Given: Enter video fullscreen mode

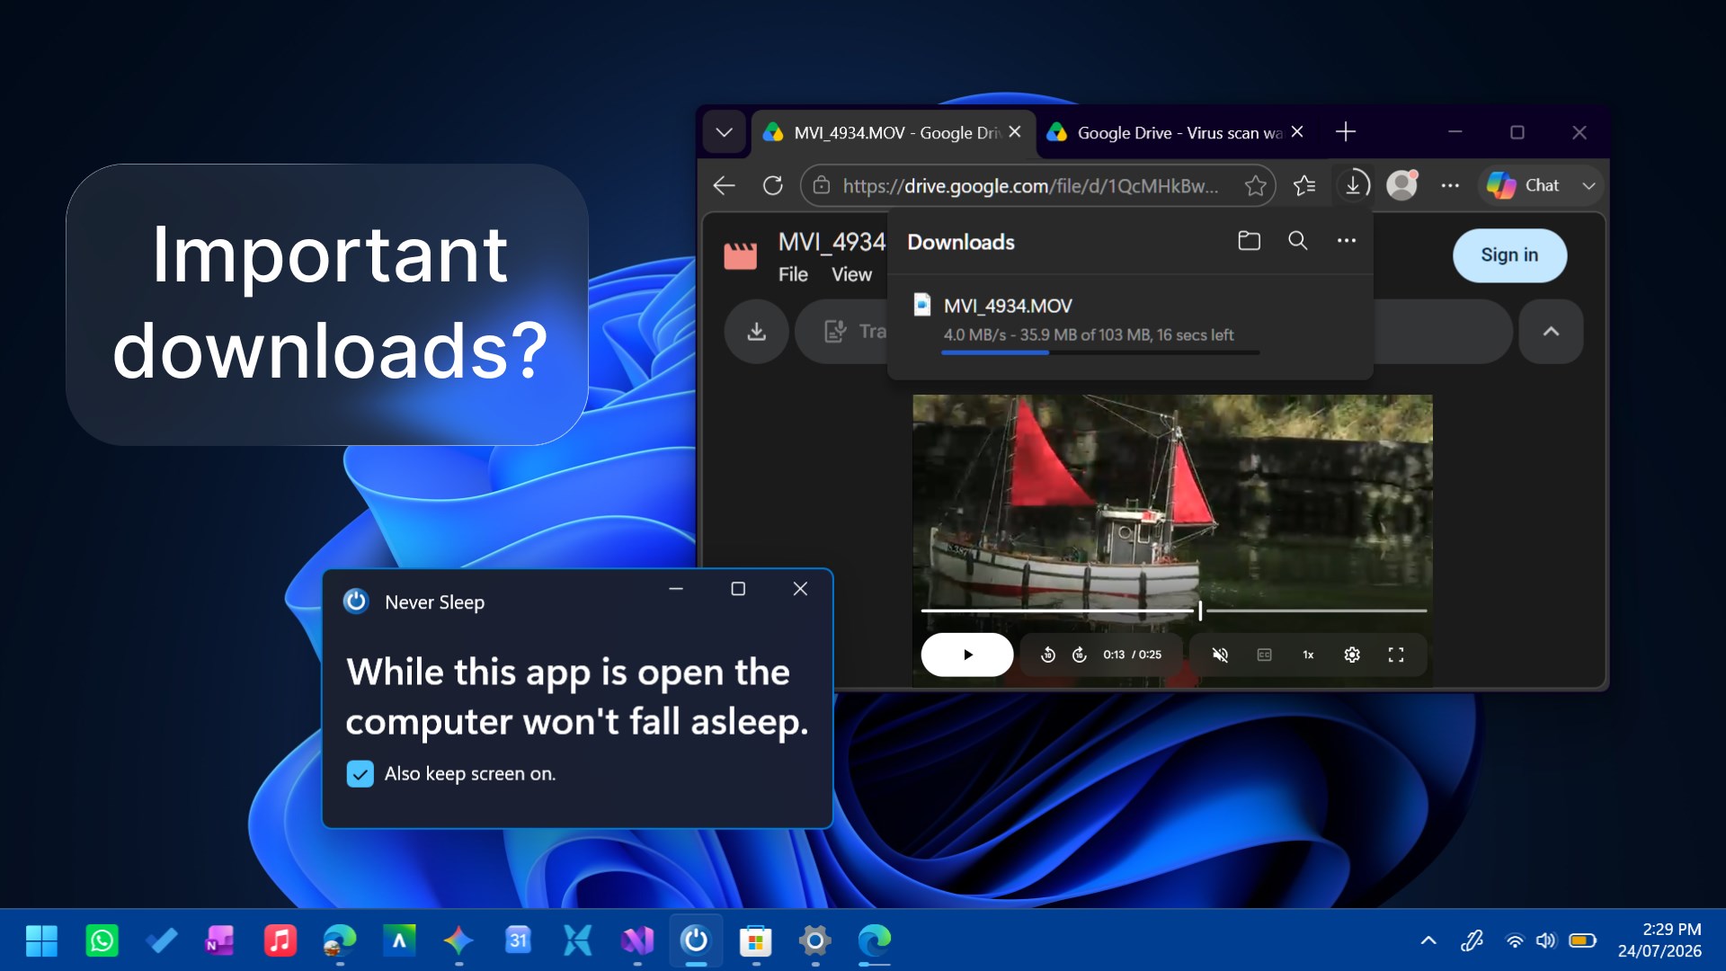Looking at the screenshot, I should [x=1396, y=655].
